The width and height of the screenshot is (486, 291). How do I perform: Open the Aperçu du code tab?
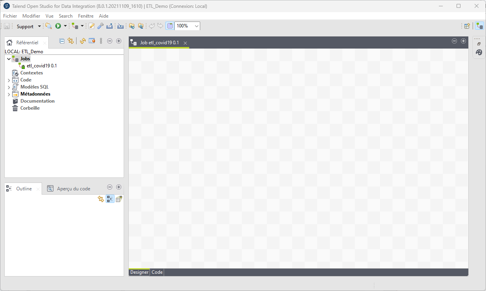[x=69, y=188]
